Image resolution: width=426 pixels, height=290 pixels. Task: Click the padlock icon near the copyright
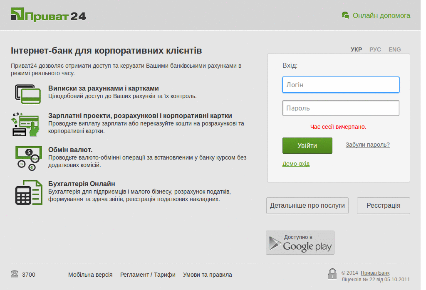point(332,274)
